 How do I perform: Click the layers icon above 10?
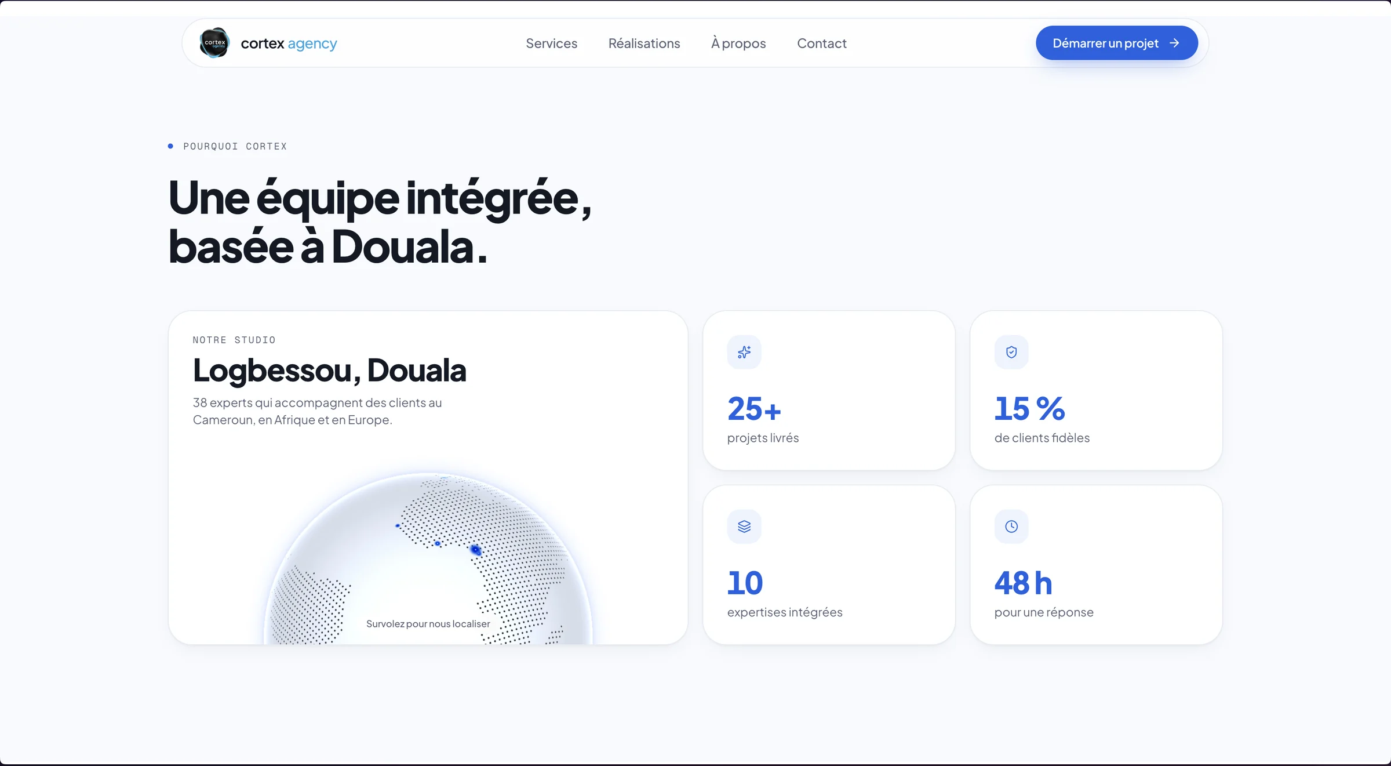point(744,527)
